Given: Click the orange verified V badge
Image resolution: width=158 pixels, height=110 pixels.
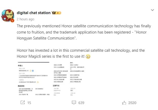Looking at the screenshot, I should (12, 21).
